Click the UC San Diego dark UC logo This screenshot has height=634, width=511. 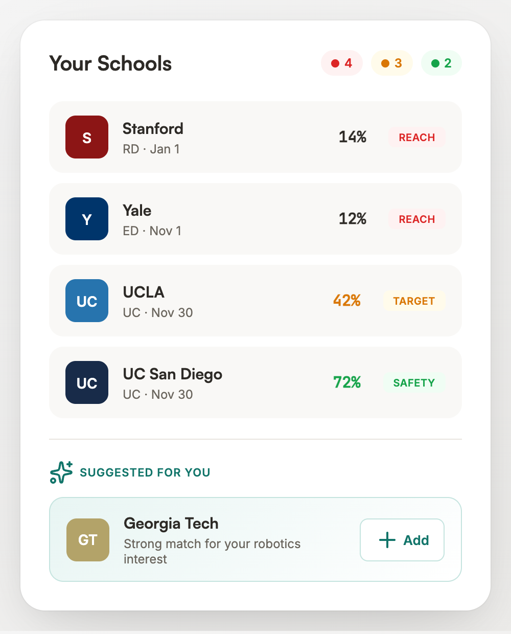pyautogui.click(x=87, y=382)
